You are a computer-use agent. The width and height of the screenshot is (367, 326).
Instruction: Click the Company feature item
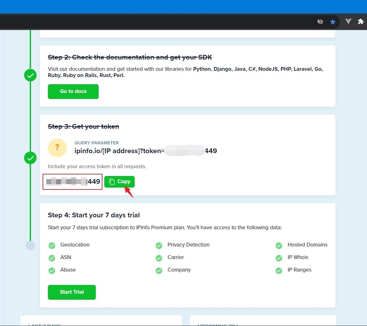pyautogui.click(x=179, y=270)
